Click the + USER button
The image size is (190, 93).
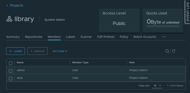15,51
